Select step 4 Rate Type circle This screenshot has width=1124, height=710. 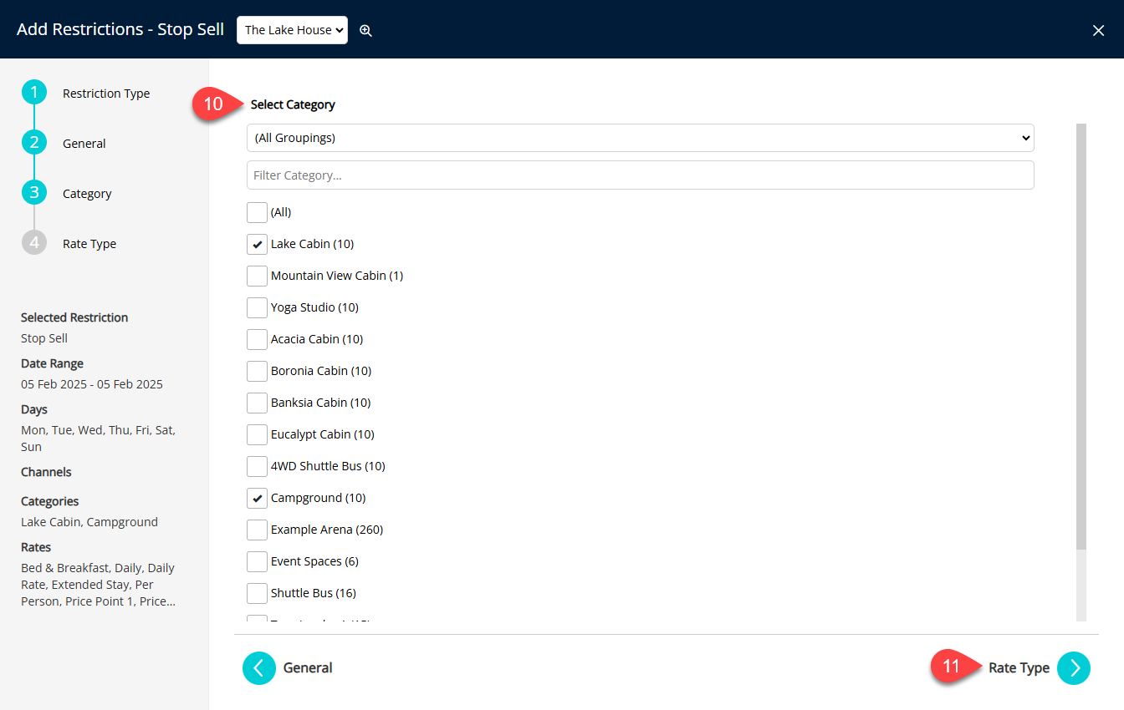coord(34,243)
